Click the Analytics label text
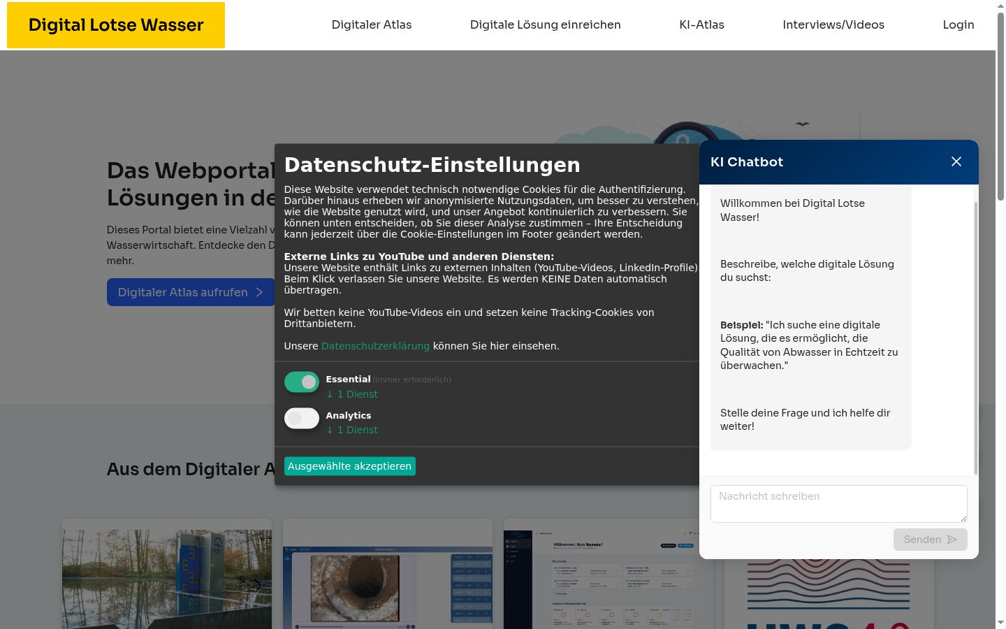 [349, 415]
